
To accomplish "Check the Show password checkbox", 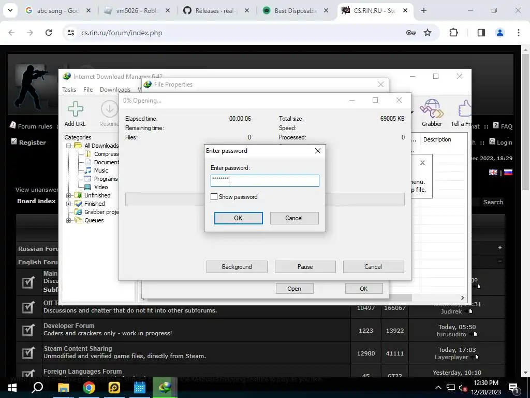I will point(214,196).
